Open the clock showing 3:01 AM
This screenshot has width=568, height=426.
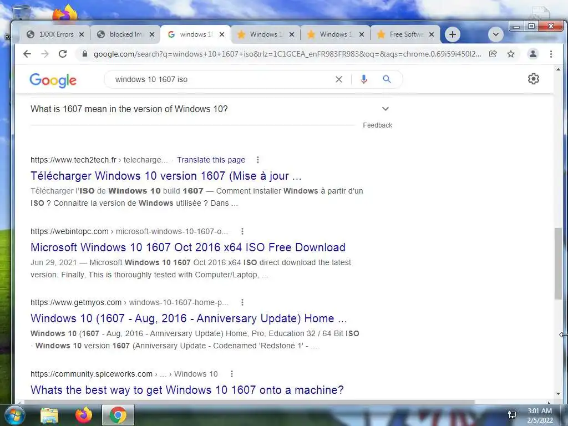[540, 415]
